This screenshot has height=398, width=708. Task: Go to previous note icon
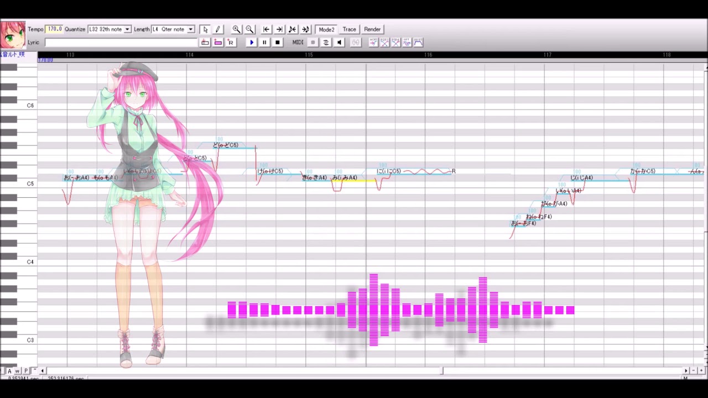(x=293, y=29)
